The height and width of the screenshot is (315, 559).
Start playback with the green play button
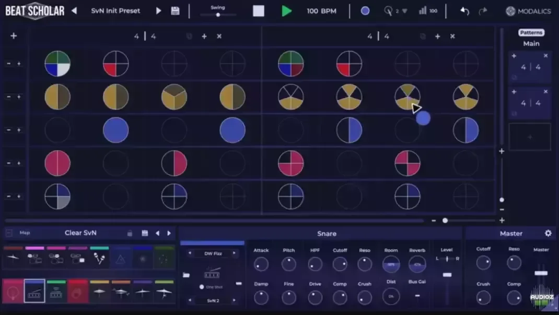287,11
